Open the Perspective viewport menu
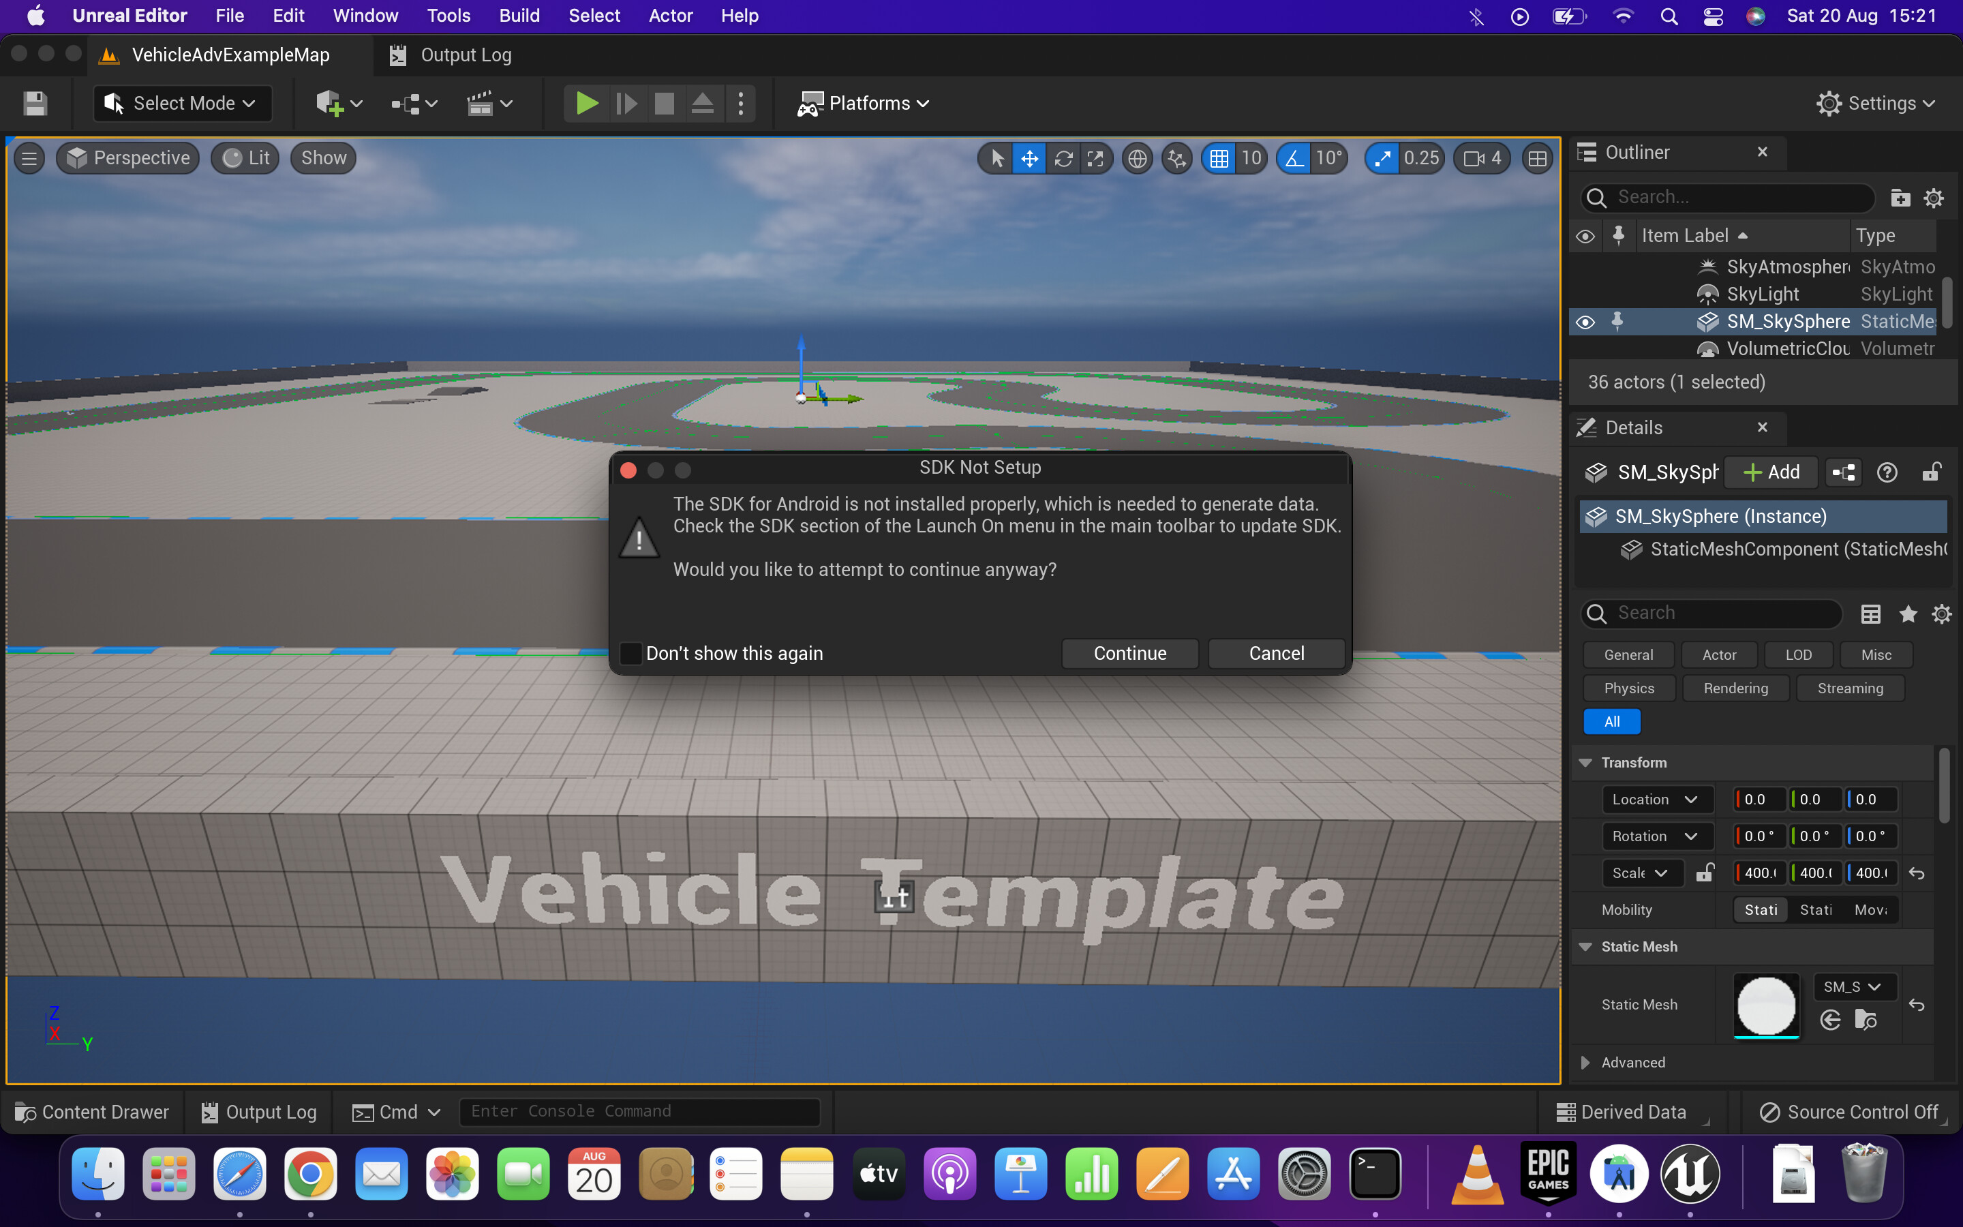 [127, 157]
